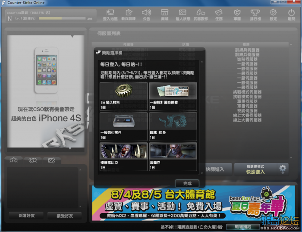Click friends list scroll up arrow

click(80, 170)
